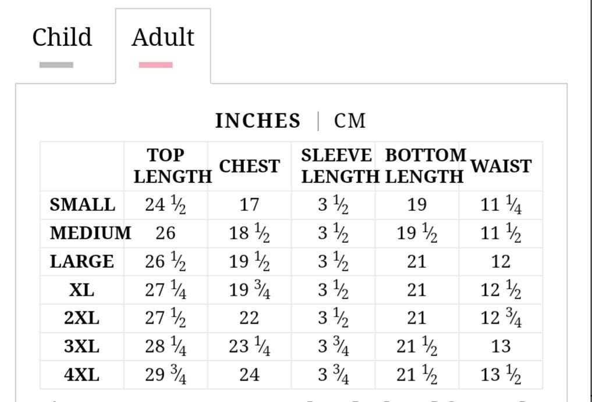Switch to the Child size tab
The height and width of the screenshot is (402, 592).
[62, 37]
